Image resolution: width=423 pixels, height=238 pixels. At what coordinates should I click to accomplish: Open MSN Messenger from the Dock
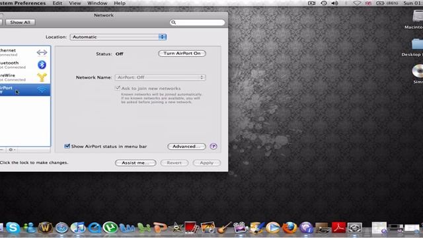(30, 227)
